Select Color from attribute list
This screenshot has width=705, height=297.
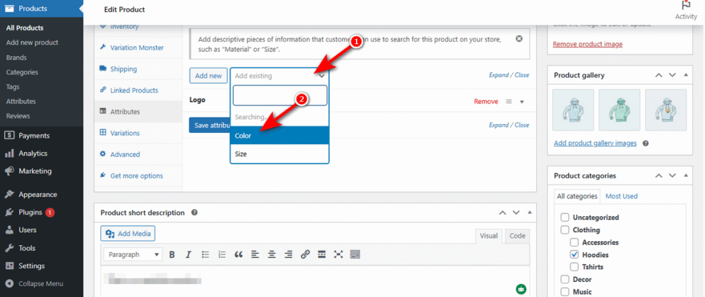(x=280, y=136)
